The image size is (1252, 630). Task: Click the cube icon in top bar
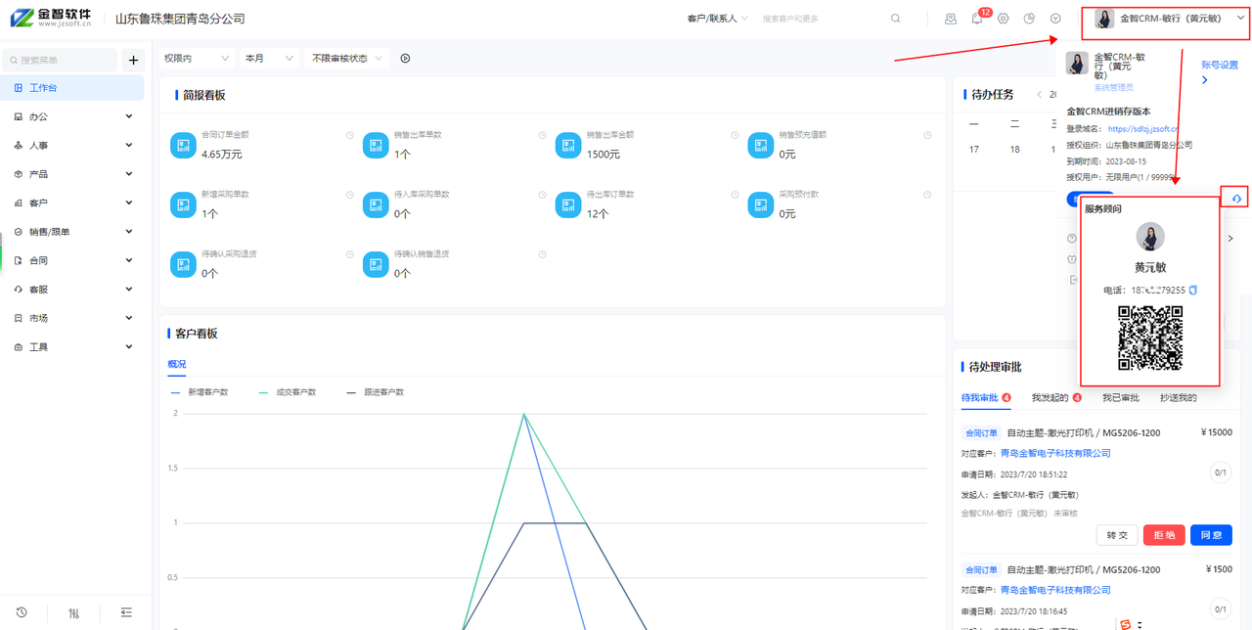1055,19
